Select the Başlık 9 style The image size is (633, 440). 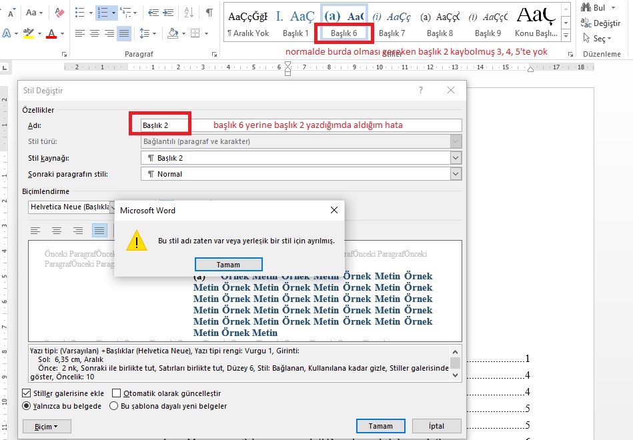coord(488,23)
